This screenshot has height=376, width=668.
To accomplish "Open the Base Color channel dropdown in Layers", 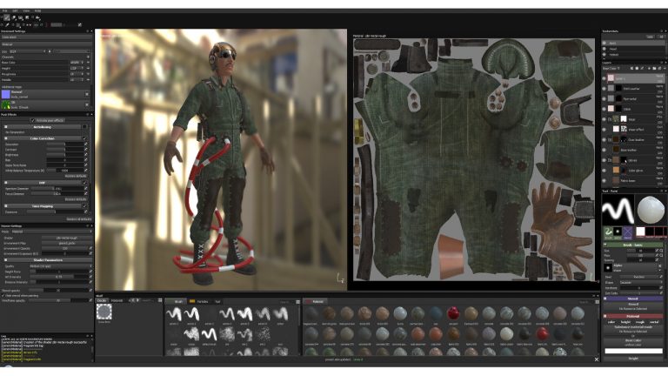I will pyautogui.click(x=611, y=68).
